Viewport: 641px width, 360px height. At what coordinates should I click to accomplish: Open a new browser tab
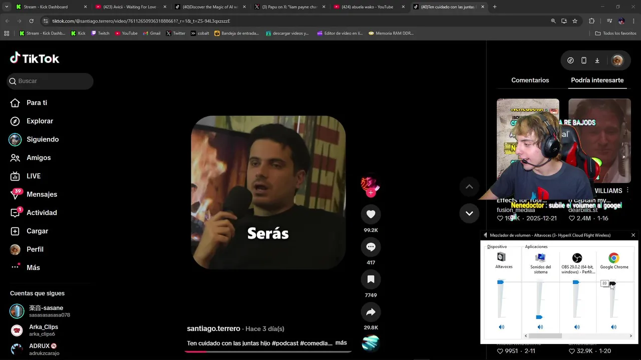(495, 7)
